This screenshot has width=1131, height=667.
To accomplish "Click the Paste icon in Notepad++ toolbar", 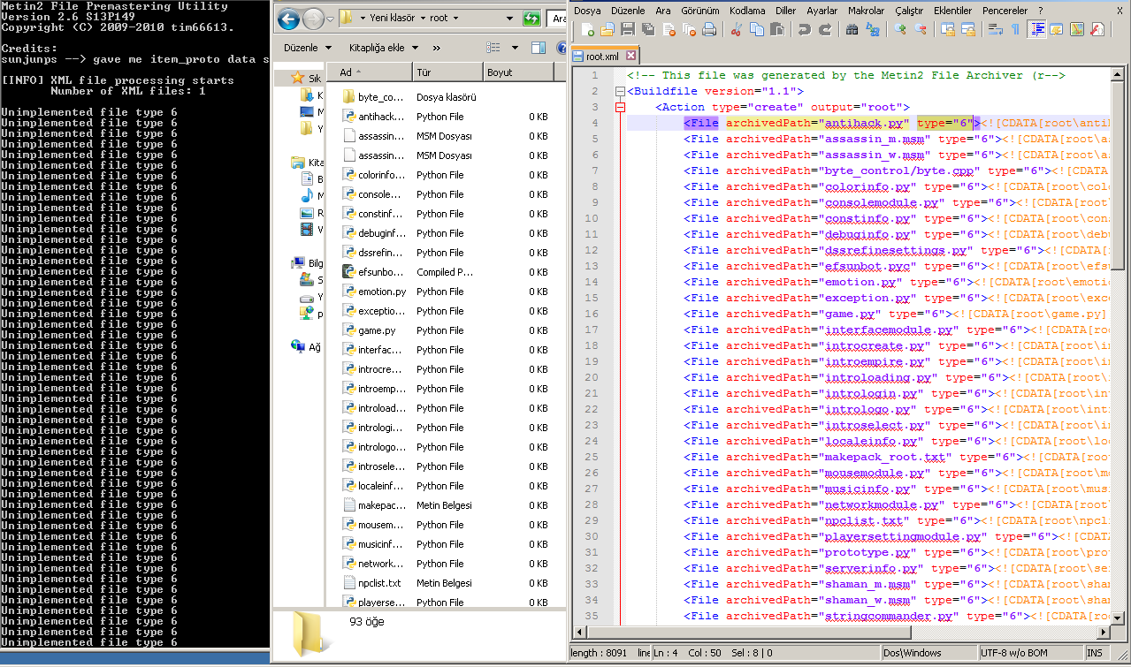I will (x=776, y=30).
